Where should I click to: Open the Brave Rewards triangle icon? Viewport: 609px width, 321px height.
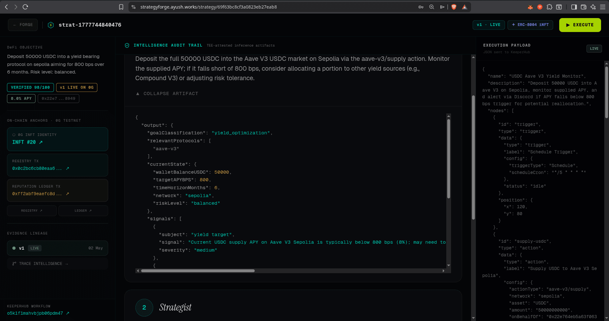[x=464, y=7]
